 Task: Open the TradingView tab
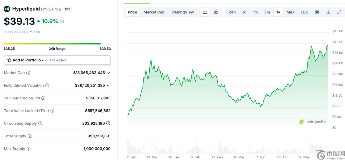(x=182, y=12)
